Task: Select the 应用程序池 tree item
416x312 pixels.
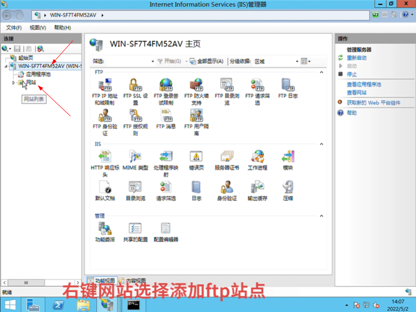Action: [38, 74]
